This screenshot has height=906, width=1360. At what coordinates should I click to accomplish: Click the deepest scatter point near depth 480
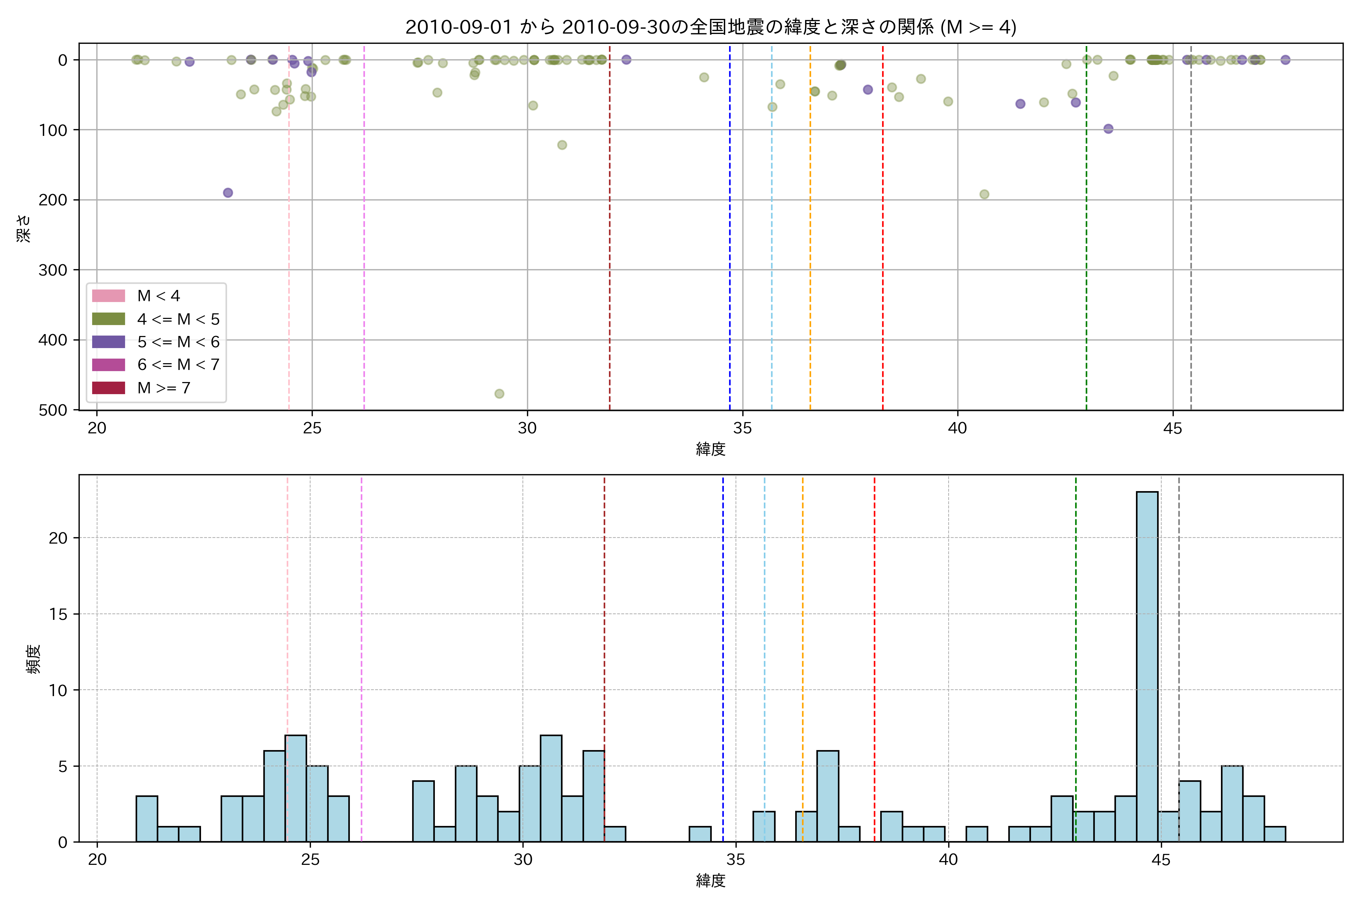click(499, 393)
